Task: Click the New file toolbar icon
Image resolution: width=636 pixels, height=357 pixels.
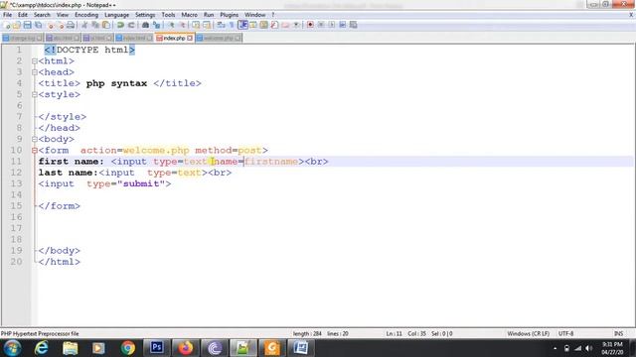Action: (7, 25)
